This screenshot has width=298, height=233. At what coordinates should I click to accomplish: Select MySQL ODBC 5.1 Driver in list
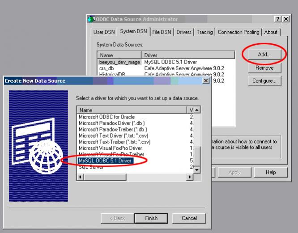point(104,160)
